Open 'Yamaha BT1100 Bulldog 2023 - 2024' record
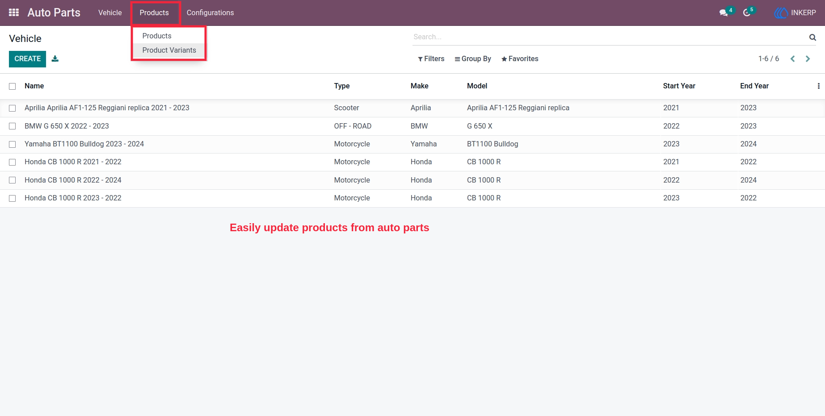The image size is (825, 416). pyautogui.click(x=84, y=144)
